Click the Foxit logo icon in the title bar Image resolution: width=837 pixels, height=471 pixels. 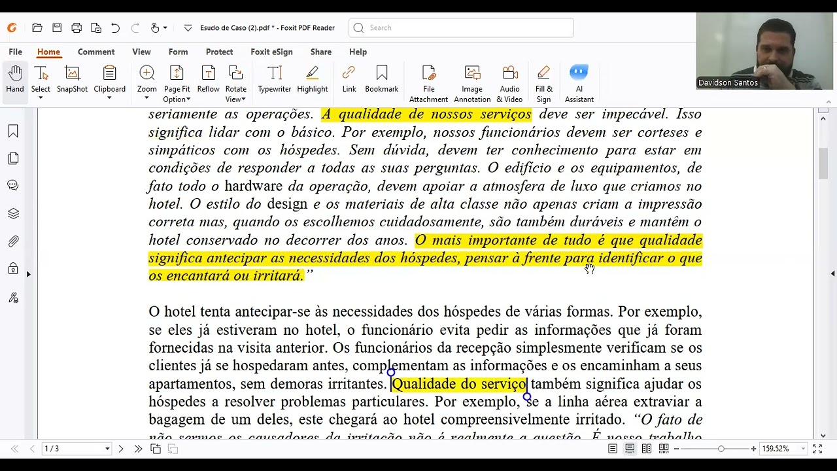pos(12,28)
